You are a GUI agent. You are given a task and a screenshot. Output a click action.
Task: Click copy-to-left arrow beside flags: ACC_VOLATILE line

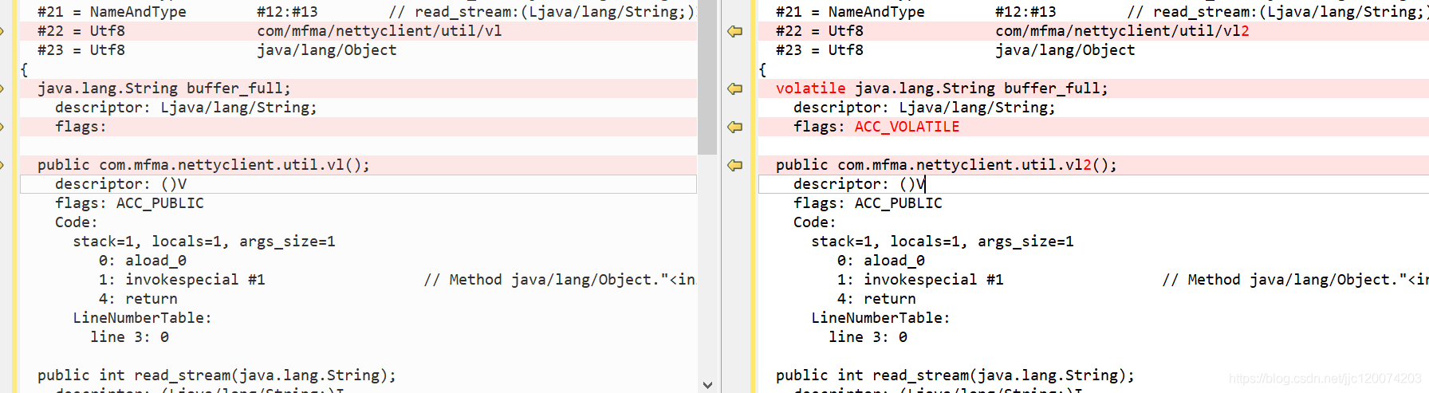click(734, 127)
